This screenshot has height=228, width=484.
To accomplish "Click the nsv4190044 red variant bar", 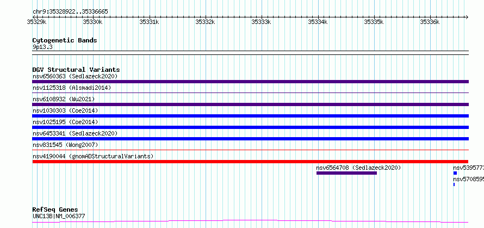I will click(250, 162).
